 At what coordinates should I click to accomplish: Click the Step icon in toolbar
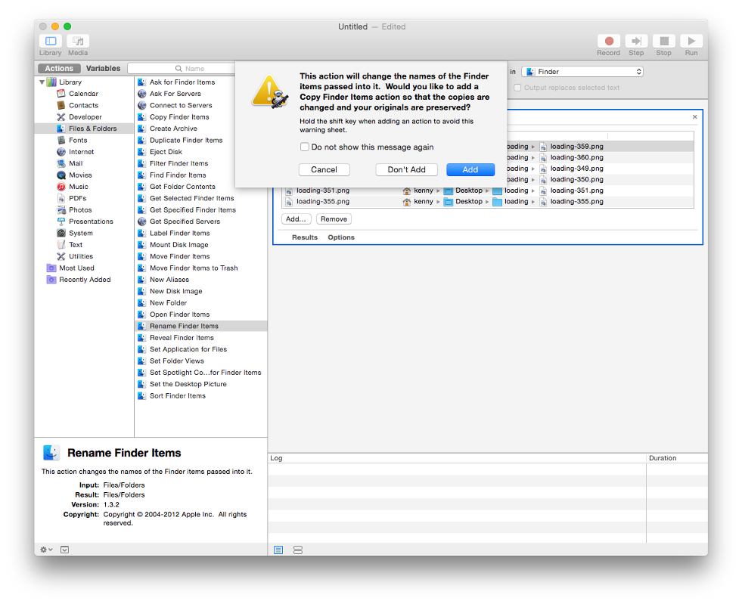coord(636,41)
